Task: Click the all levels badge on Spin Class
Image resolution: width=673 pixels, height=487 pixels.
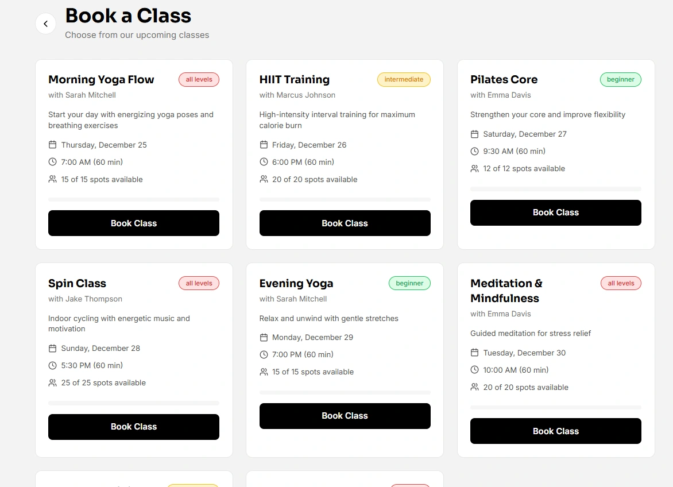Action: click(199, 283)
